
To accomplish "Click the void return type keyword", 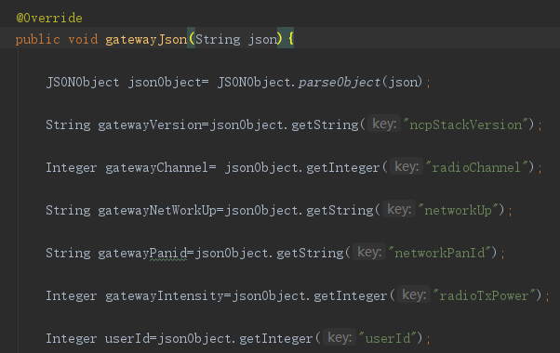I will tap(83, 39).
